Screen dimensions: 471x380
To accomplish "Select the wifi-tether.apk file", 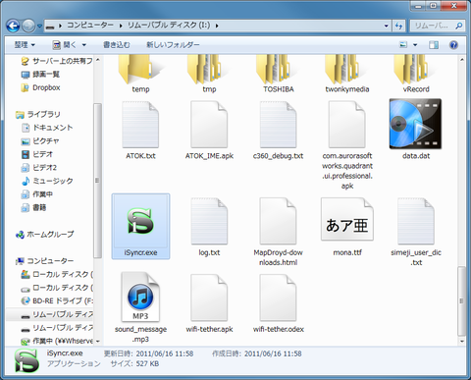I will [x=209, y=303].
